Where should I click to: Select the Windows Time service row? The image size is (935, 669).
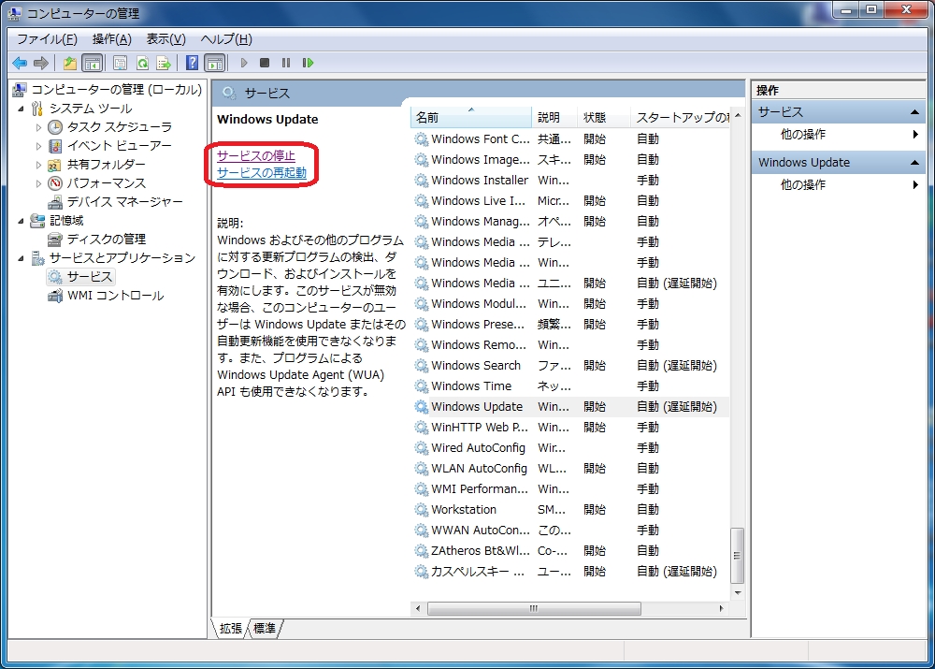pyautogui.click(x=569, y=386)
